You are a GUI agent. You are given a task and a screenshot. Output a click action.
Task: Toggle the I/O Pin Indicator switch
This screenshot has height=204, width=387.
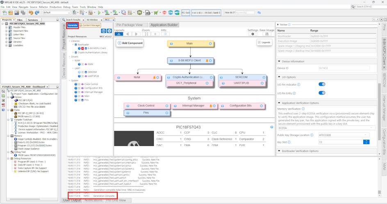click(x=322, y=84)
